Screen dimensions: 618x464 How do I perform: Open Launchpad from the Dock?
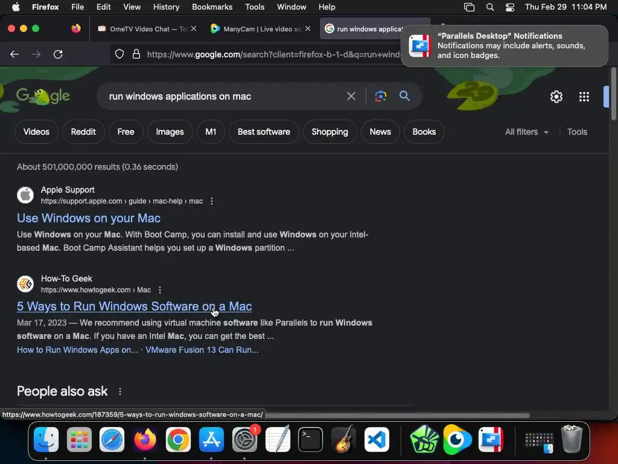click(79, 440)
